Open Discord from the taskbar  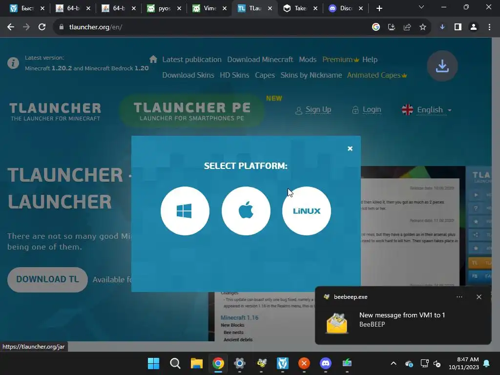[326, 363]
